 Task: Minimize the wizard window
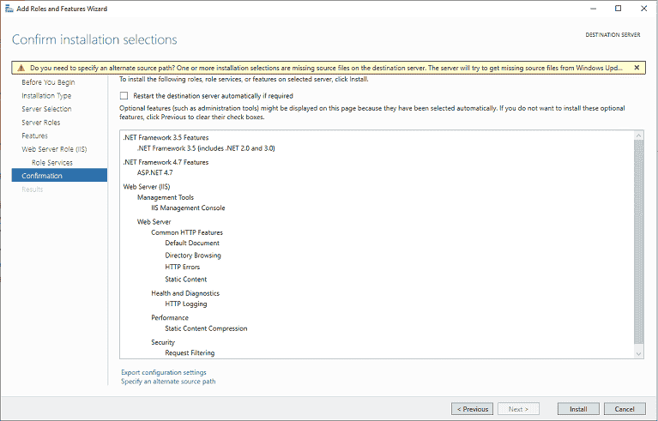point(594,9)
